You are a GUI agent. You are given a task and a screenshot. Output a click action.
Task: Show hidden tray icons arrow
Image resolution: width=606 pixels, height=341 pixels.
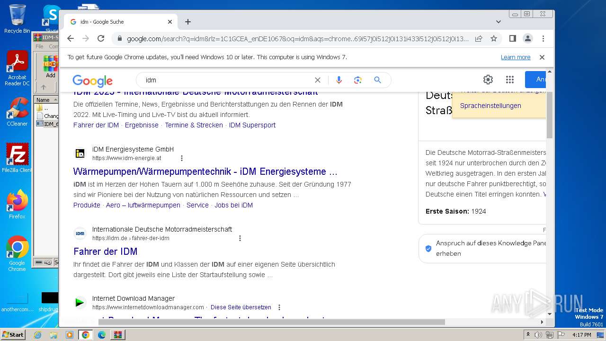[528, 335]
